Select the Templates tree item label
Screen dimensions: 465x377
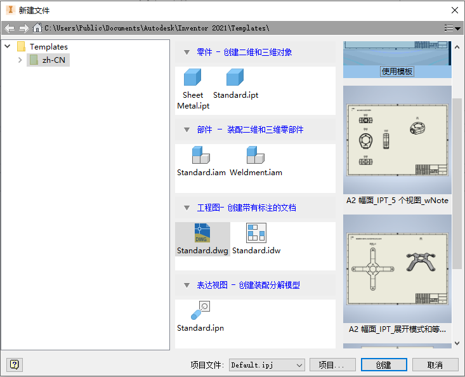tap(49, 46)
